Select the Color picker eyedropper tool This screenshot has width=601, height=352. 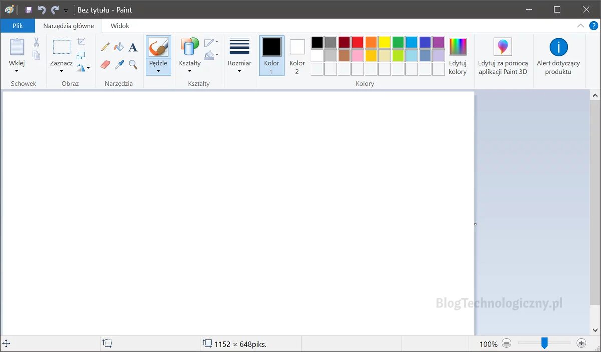[119, 64]
